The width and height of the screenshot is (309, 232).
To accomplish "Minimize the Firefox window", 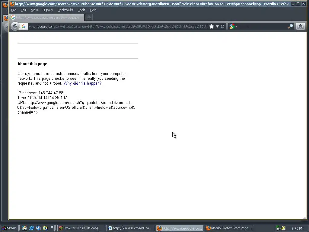I will pos(293,4).
